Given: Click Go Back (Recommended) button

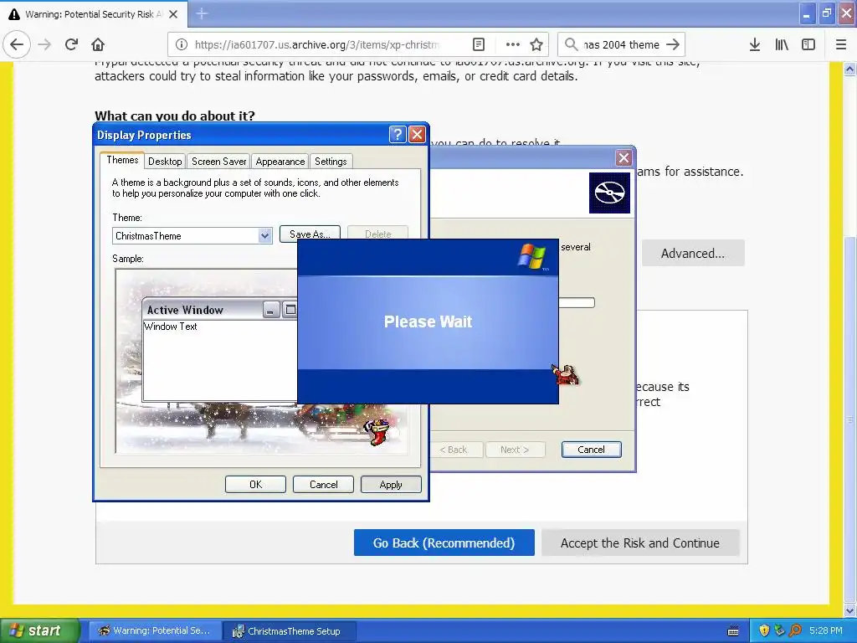Looking at the screenshot, I should 444,543.
